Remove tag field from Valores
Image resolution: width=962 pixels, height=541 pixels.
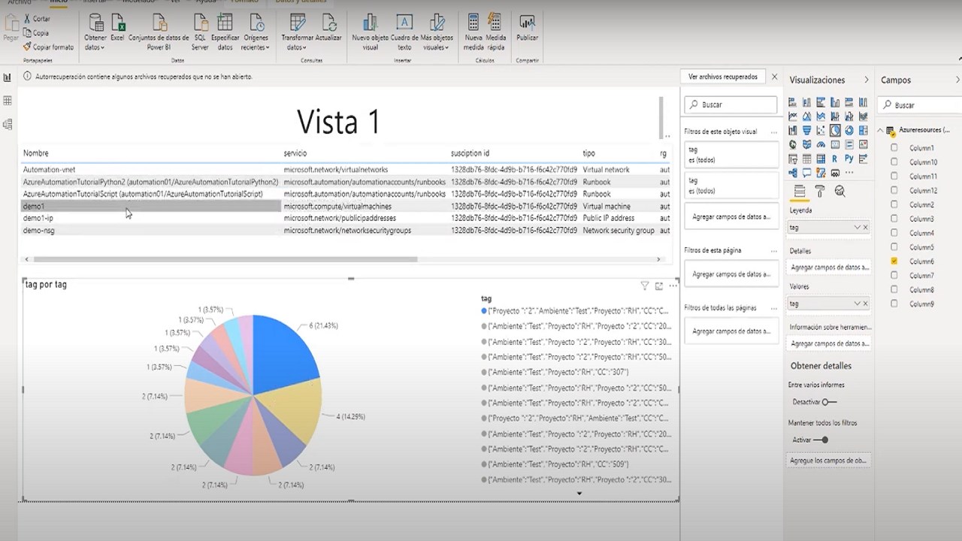pos(865,304)
